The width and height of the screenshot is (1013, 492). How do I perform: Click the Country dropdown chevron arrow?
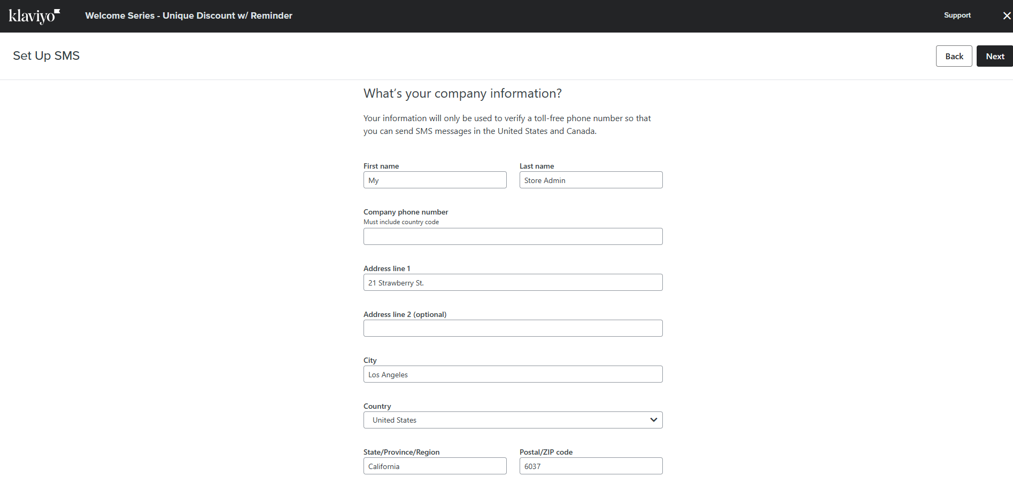tap(653, 420)
